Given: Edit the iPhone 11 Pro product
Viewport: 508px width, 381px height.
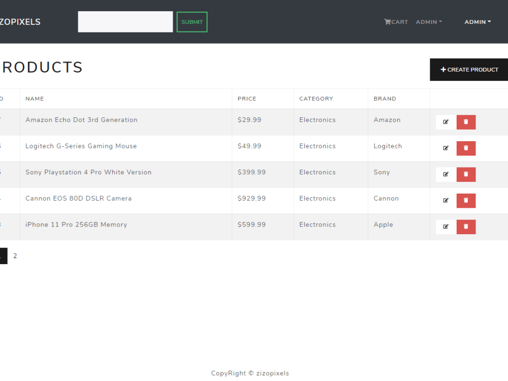Looking at the screenshot, I should pos(446,227).
